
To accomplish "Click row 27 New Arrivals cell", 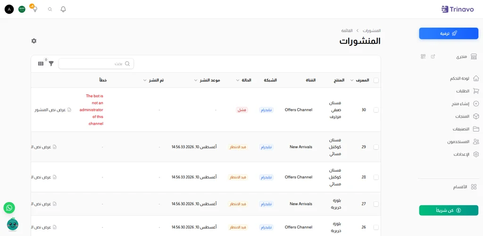I will (301, 204).
